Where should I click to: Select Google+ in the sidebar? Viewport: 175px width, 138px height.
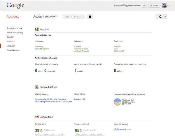pyautogui.click(x=10, y=37)
